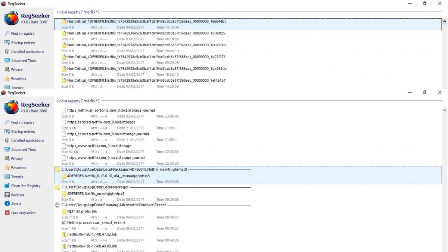
Task: Maximize the lower RegSeeker window
Action: click(x=424, y=92)
